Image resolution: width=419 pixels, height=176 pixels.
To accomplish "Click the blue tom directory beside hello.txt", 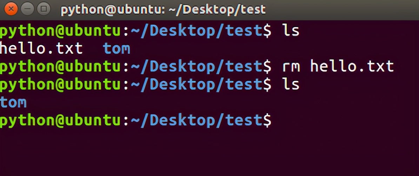I will pos(117,49).
